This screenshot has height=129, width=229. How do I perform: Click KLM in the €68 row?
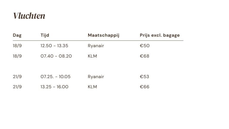coord(92,56)
